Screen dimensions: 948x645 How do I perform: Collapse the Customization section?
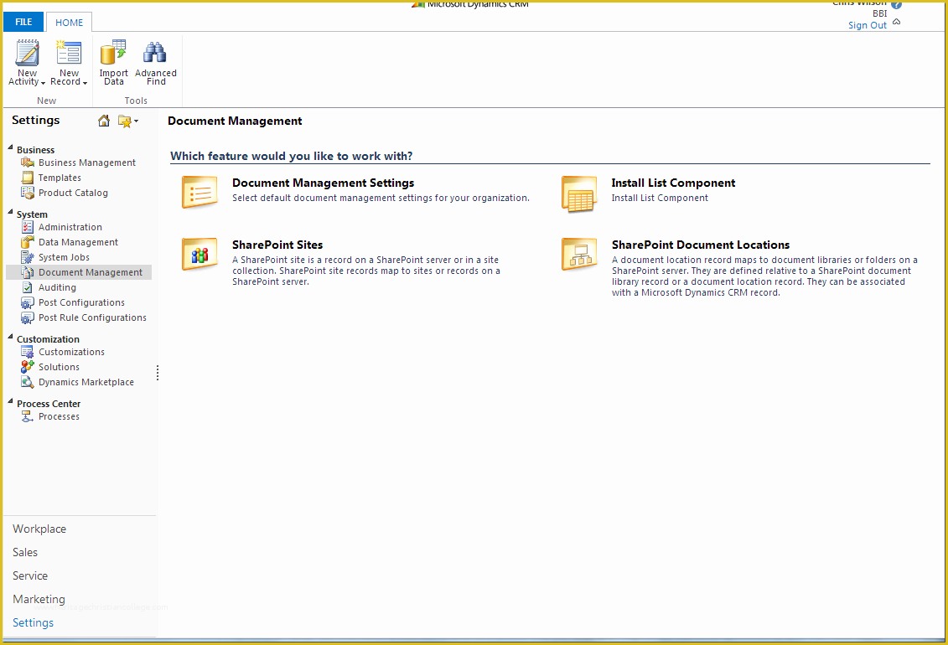pos(10,337)
